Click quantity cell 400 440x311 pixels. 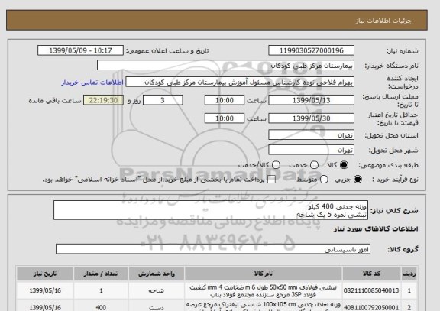click(101, 308)
